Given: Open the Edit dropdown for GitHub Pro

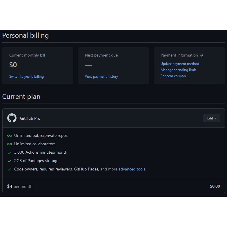Looking at the screenshot, I should point(212,118).
